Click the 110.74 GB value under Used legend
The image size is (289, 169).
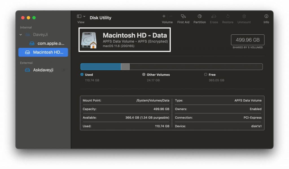[92, 80]
